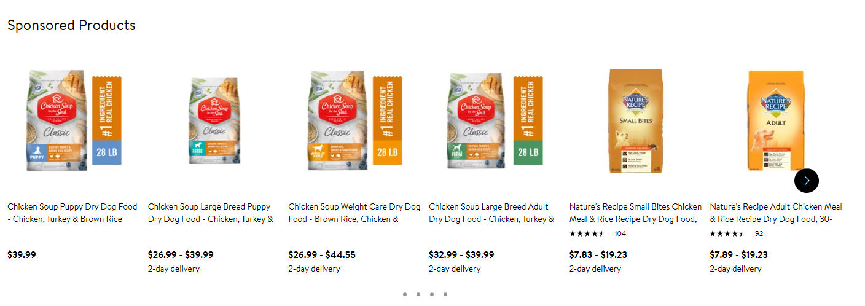Select the second carousel page dot
Viewport: 865px width, 306px height.
pyautogui.click(x=418, y=294)
